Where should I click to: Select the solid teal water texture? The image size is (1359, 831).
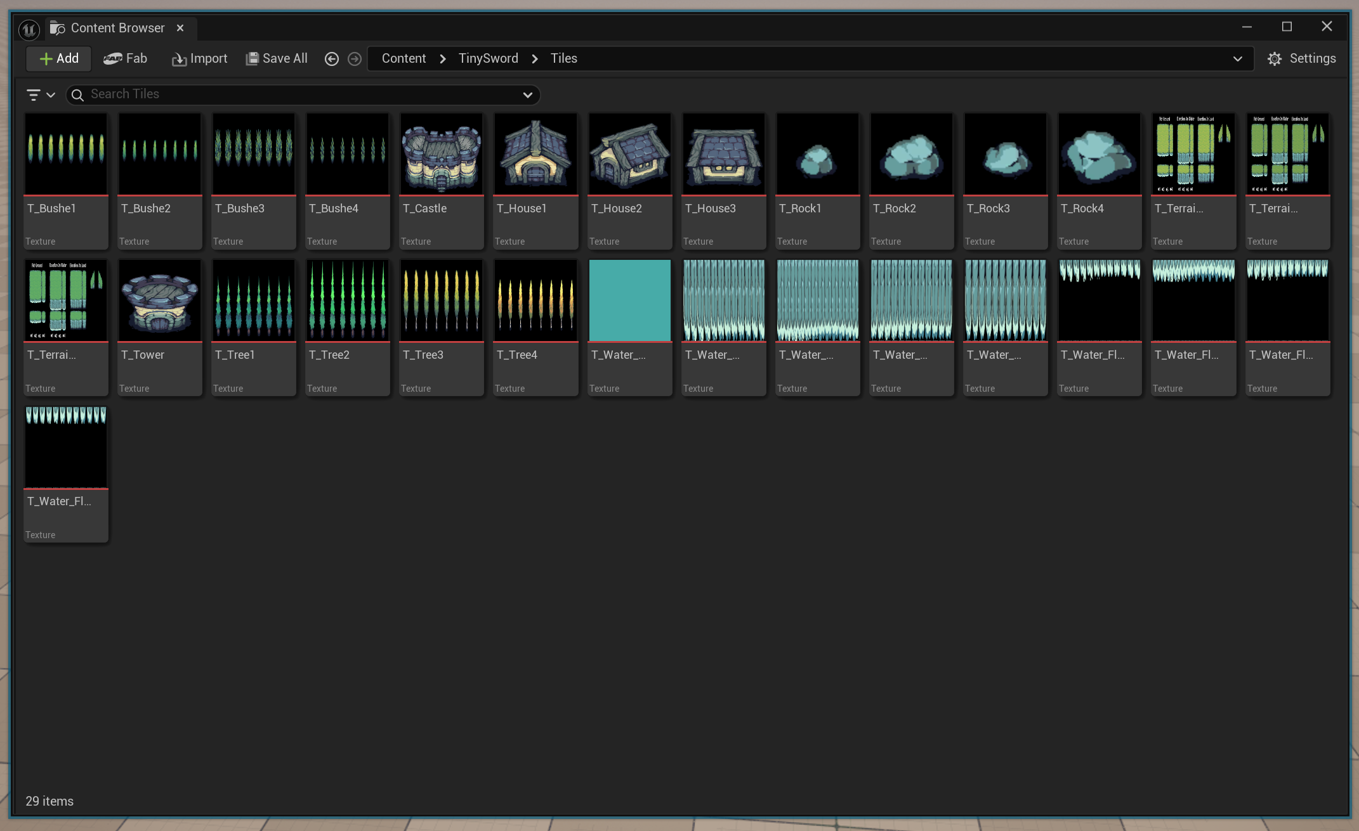(x=629, y=300)
